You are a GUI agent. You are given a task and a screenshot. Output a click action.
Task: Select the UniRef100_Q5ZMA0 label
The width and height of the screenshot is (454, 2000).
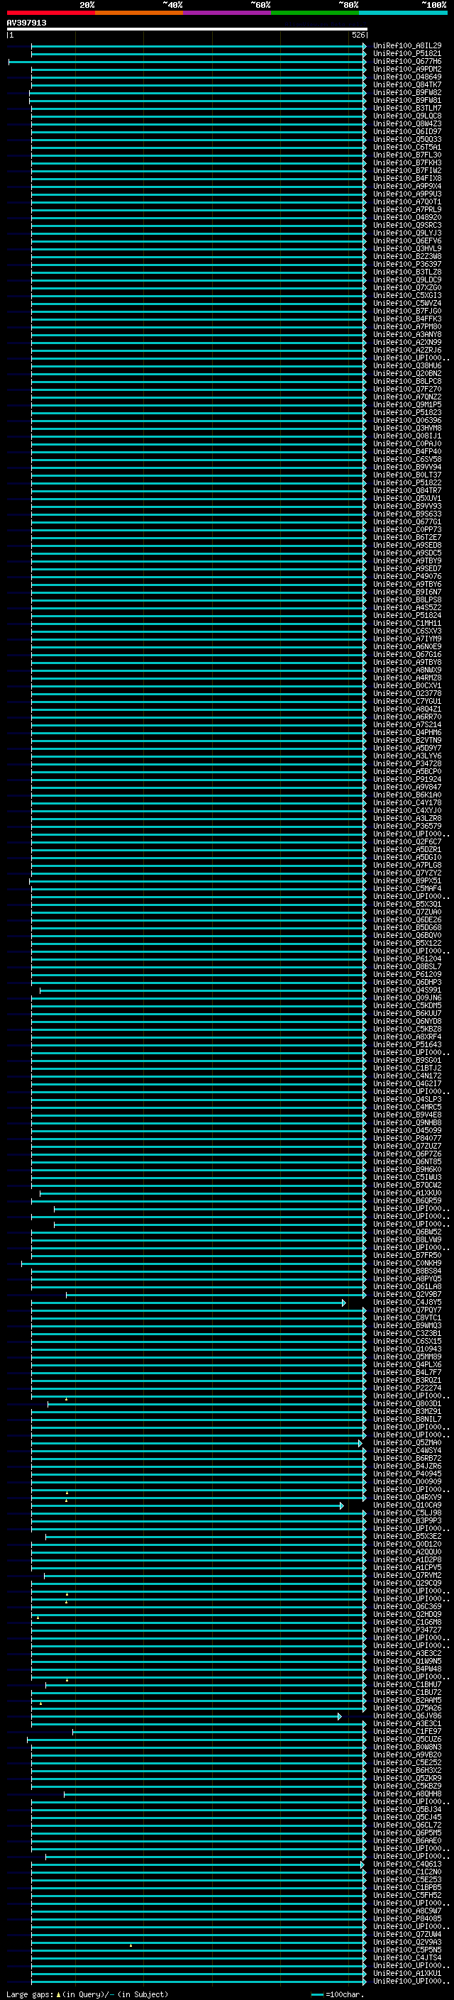(x=407, y=1442)
